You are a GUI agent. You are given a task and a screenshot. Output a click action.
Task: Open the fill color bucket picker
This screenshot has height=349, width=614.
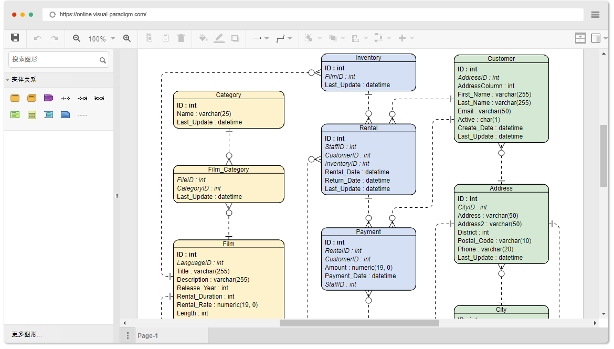point(203,38)
